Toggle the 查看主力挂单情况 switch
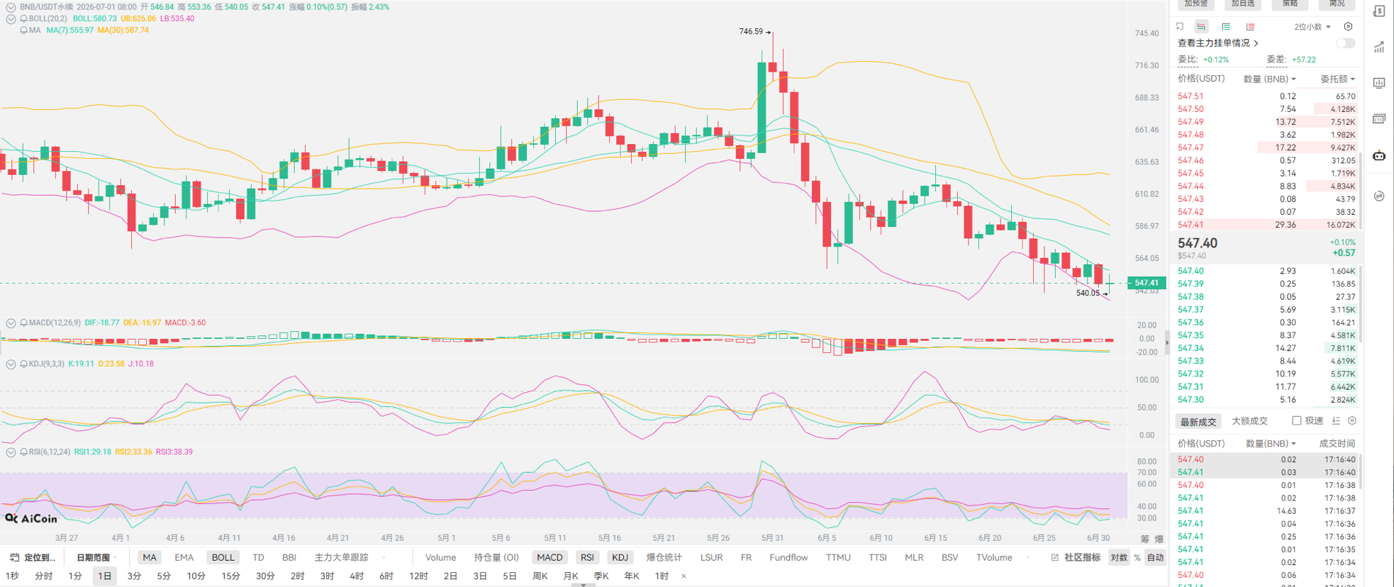The image size is (1394, 587). coord(1345,43)
